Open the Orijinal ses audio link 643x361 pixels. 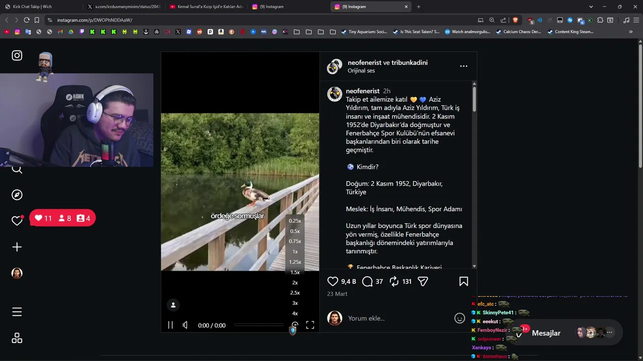[x=361, y=71]
